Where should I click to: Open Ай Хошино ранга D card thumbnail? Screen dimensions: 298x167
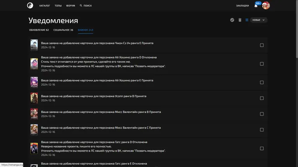tap(34, 64)
